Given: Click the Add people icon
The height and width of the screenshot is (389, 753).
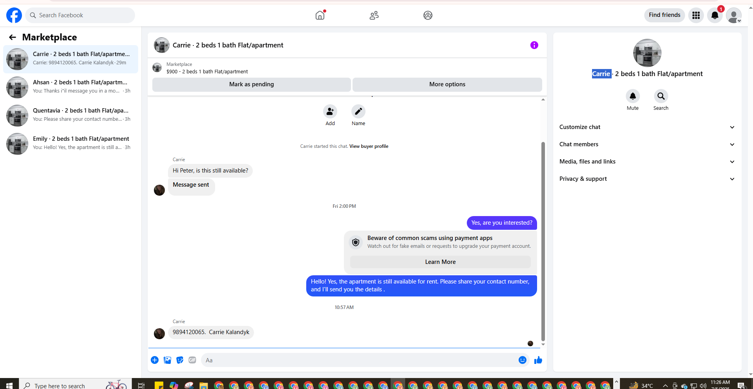Looking at the screenshot, I should [330, 111].
